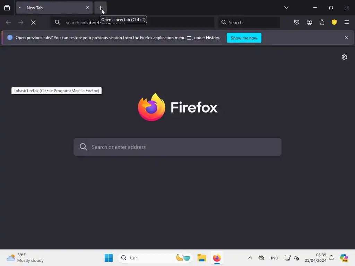Go back one page arrow
Image resolution: width=355 pixels, height=266 pixels.
point(8,23)
